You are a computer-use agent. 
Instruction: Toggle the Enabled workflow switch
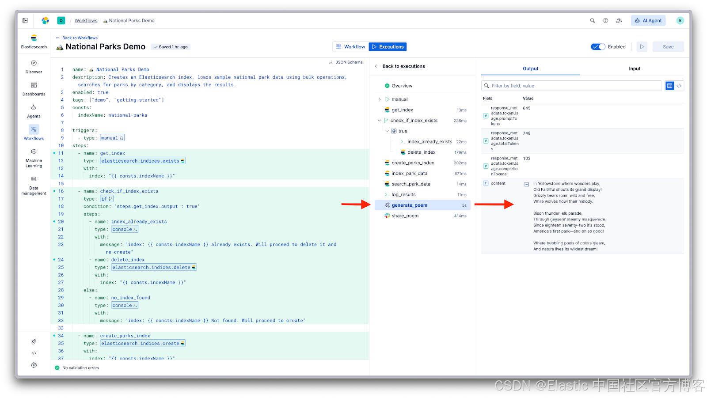[598, 47]
